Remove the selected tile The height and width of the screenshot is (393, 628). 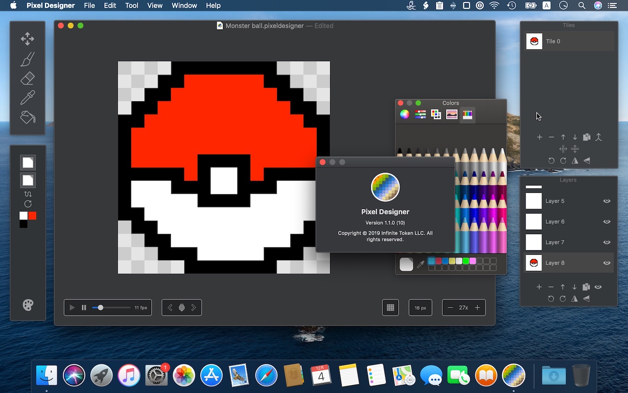click(x=551, y=137)
